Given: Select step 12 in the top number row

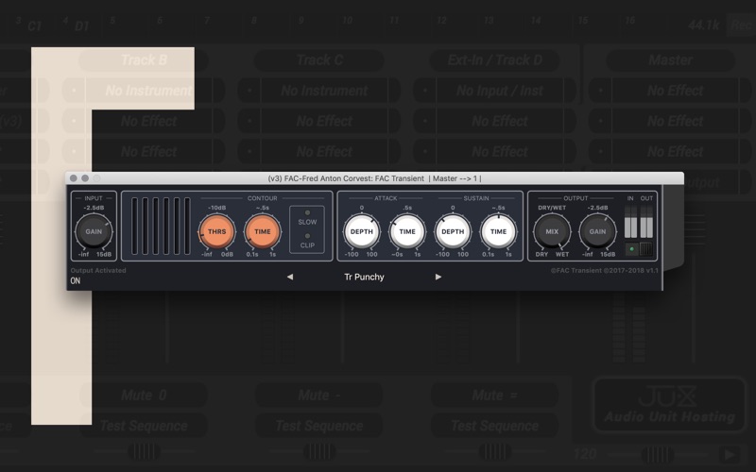Looking at the screenshot, I should 441,20.
